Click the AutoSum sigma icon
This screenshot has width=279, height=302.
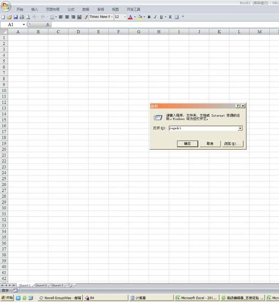170,17
